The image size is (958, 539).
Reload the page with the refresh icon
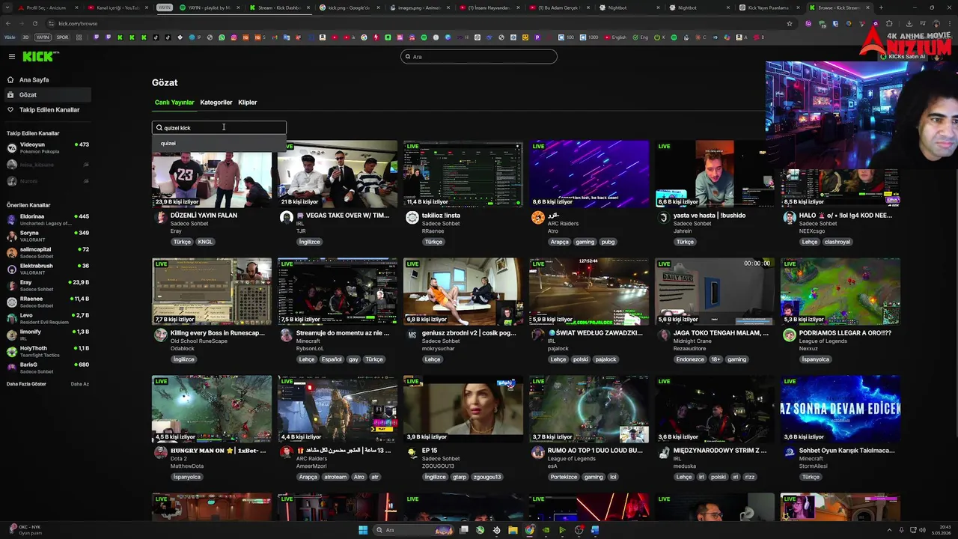point(34,23)
